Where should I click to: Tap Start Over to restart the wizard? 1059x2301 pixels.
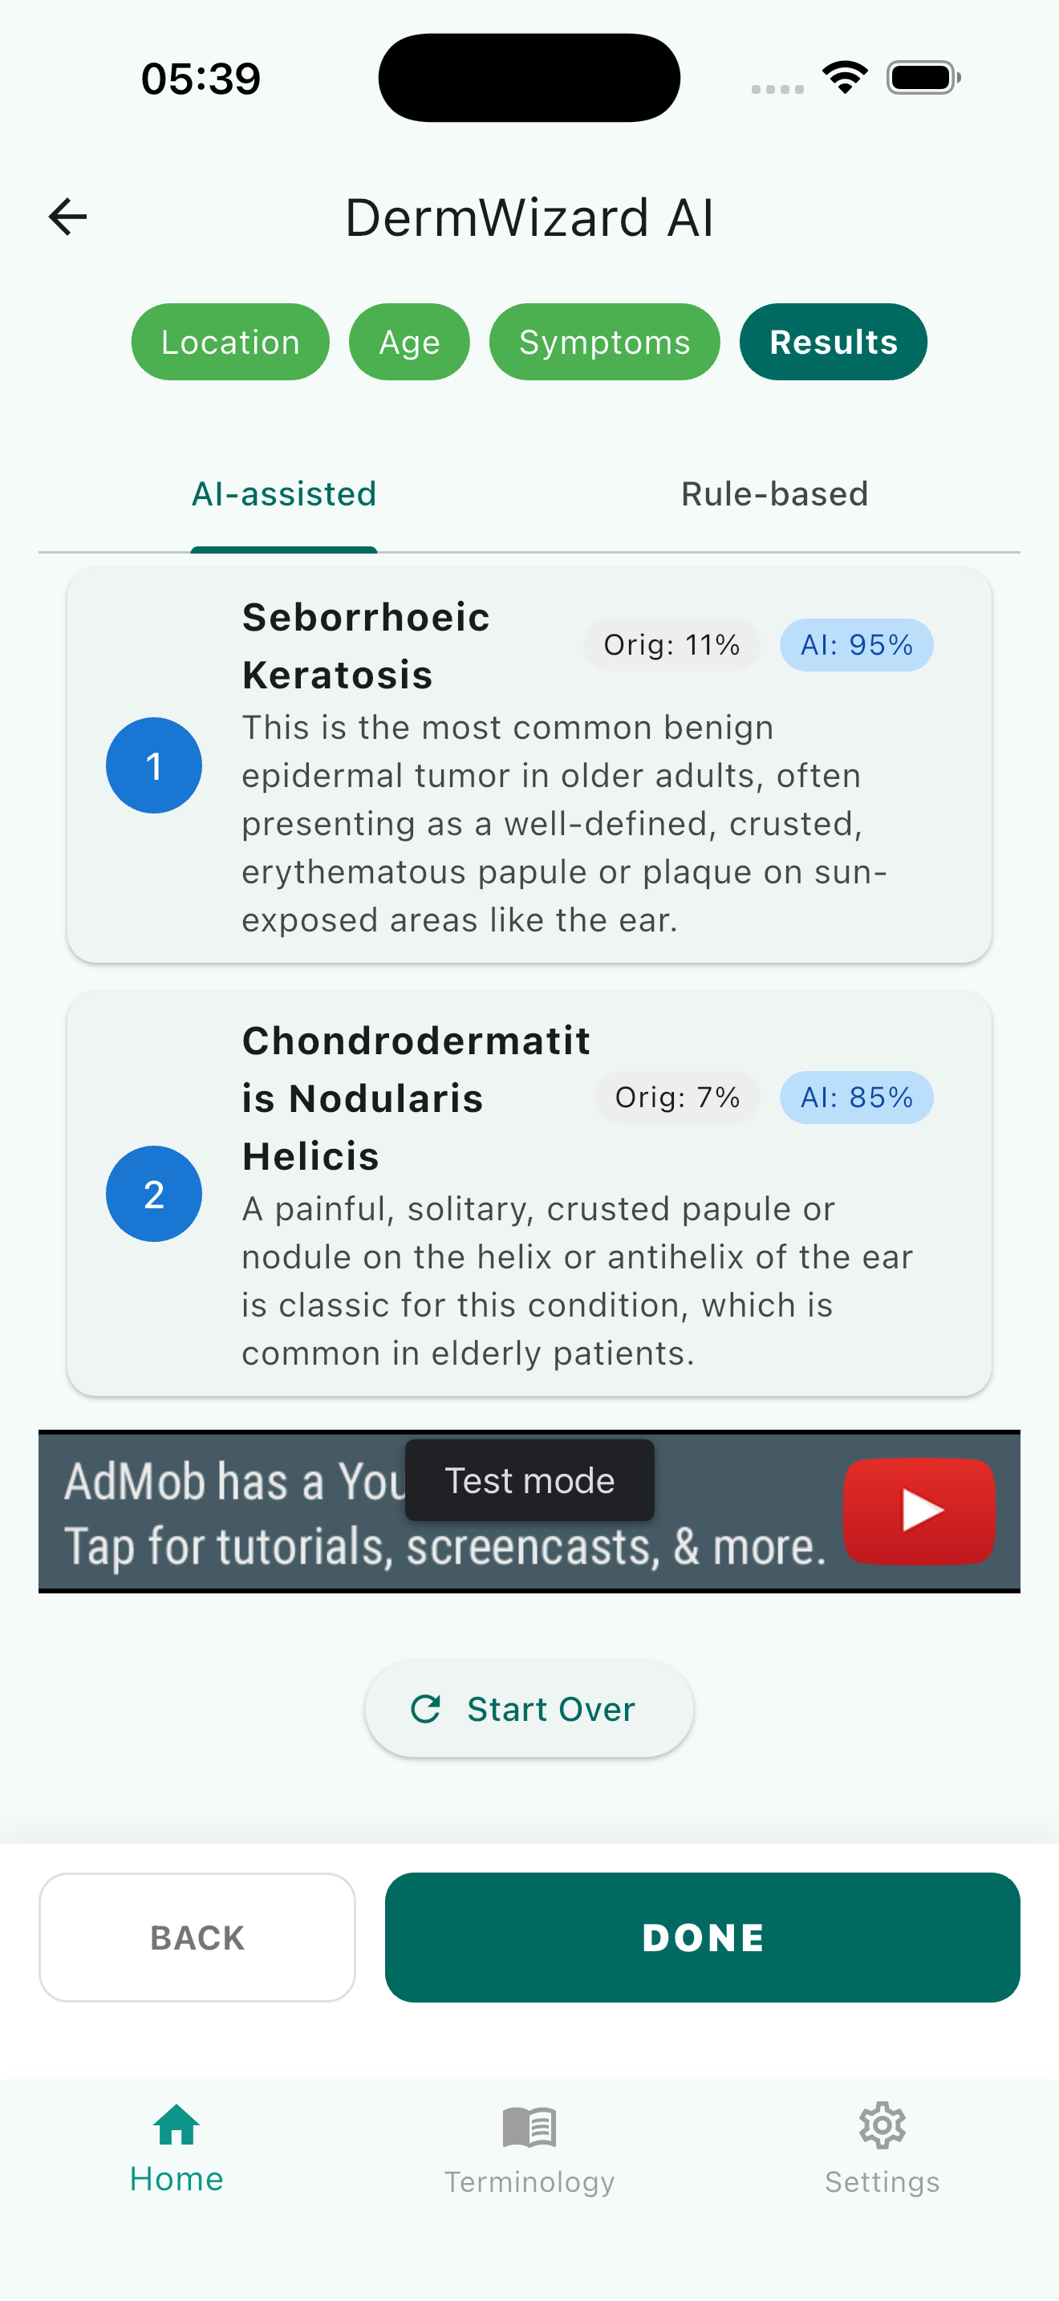[528, 1708]
